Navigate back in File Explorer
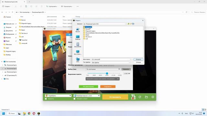 [x=2, y=12]
